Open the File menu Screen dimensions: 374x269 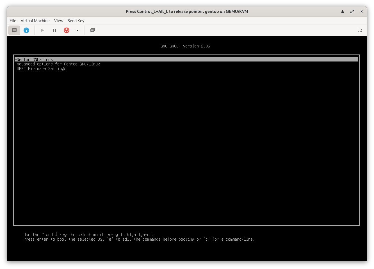click(x=13, y=20)
